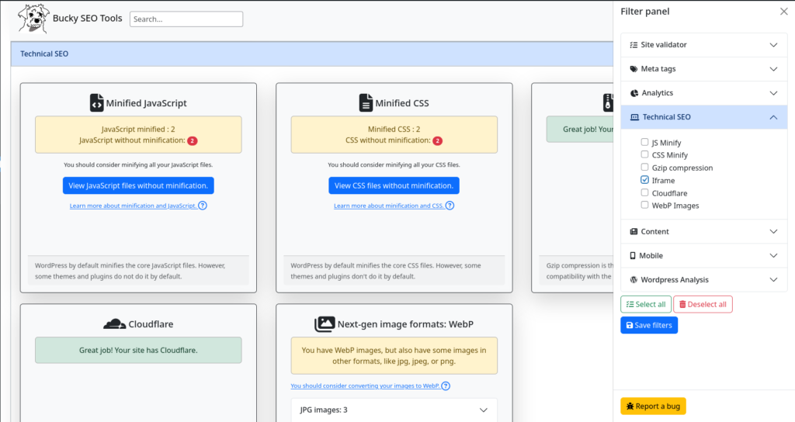Click the trash icon on Deselect all

coord(682,304)
